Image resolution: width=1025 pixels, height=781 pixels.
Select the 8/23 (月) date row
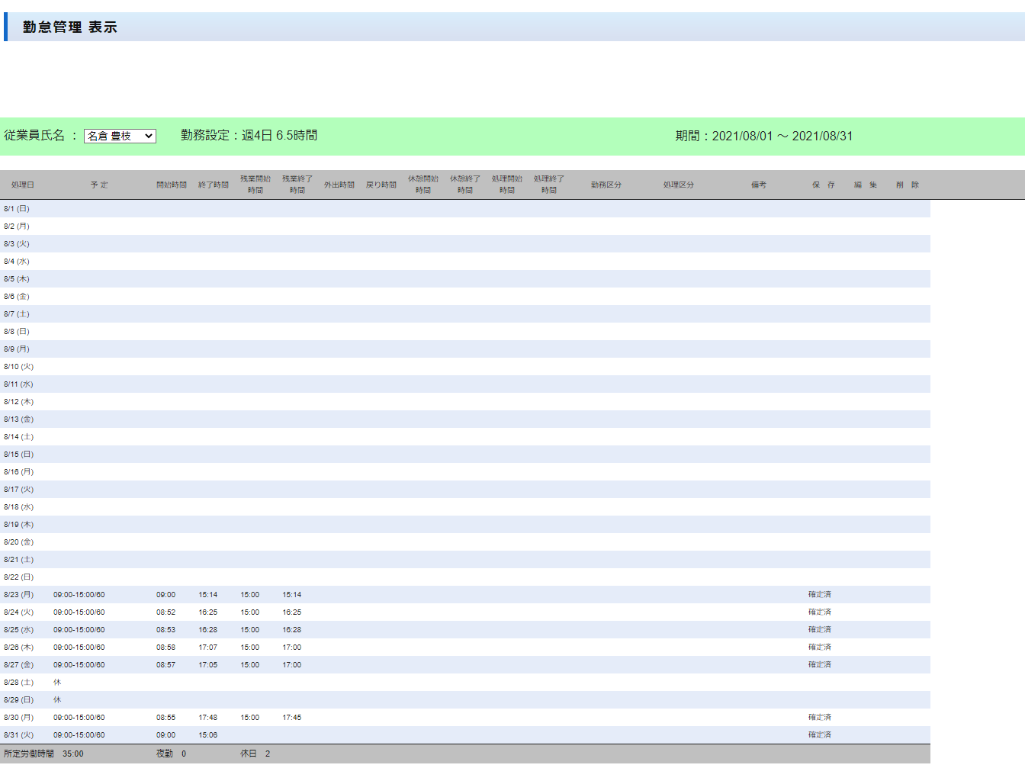[x=18, y=595]
